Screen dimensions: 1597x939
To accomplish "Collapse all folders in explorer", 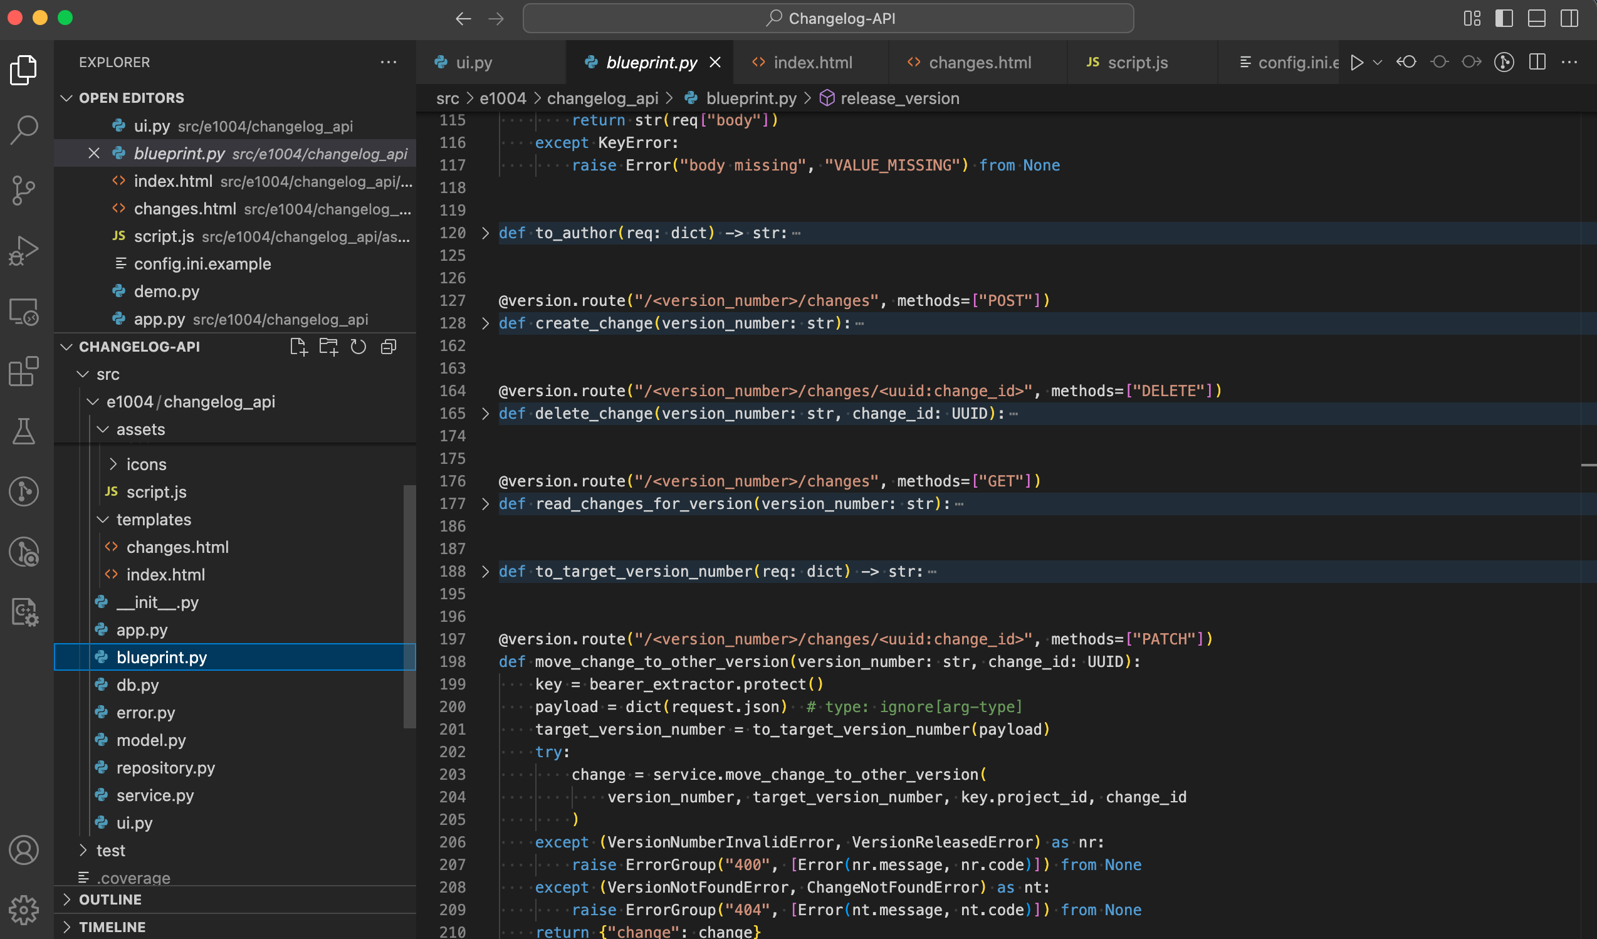I will tap(389, 347).
